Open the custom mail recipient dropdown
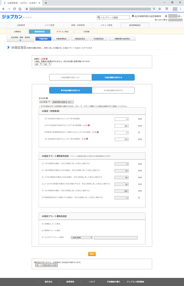 tap(82, 238)
